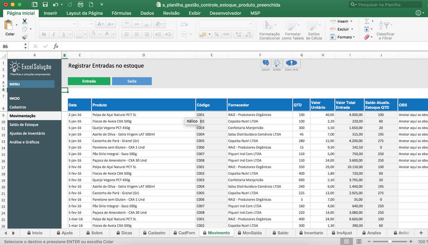Click the AutoSum sigma icon
Viewport: 428px width, 245px height.
tap(367, 21)
